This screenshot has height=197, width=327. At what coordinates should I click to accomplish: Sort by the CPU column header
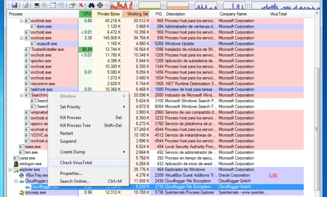click(86, 14)
